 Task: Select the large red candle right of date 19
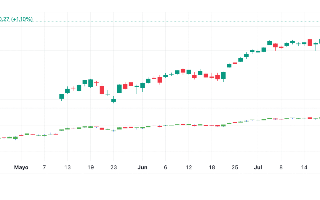(102, 90)
